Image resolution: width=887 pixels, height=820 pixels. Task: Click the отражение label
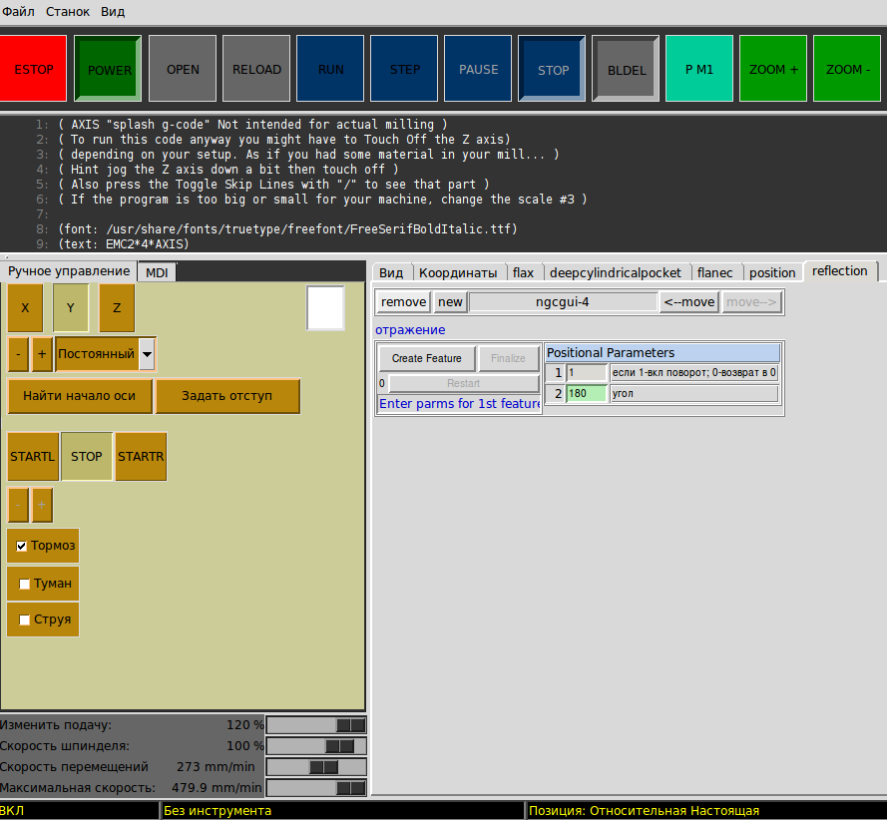click(410, 330)
